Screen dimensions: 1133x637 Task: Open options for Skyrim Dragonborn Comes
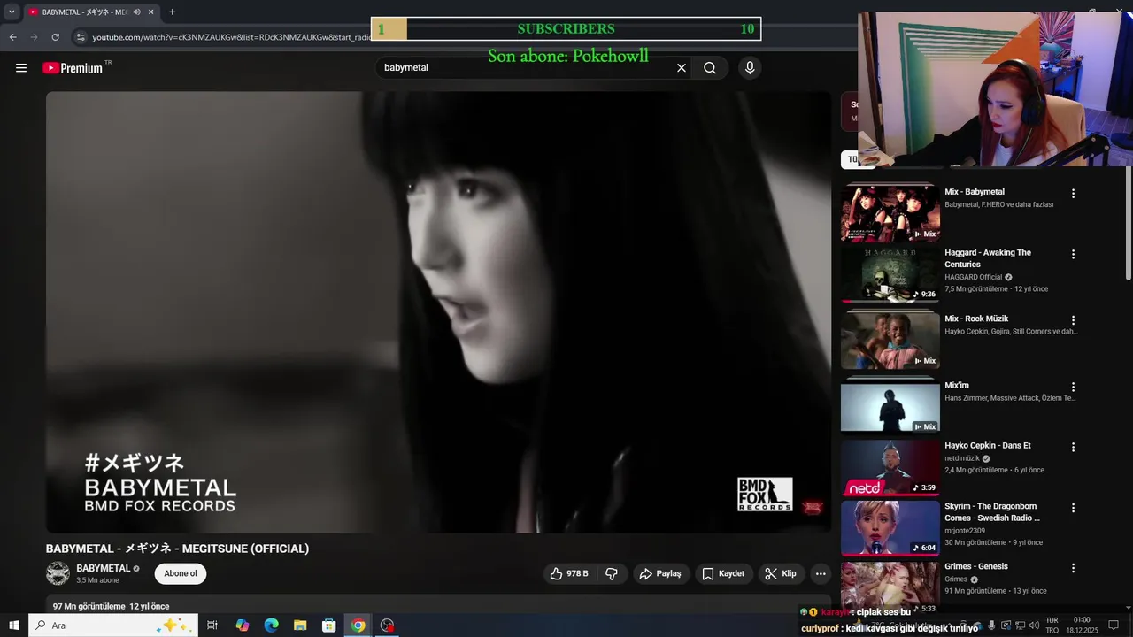[1073, 509]
